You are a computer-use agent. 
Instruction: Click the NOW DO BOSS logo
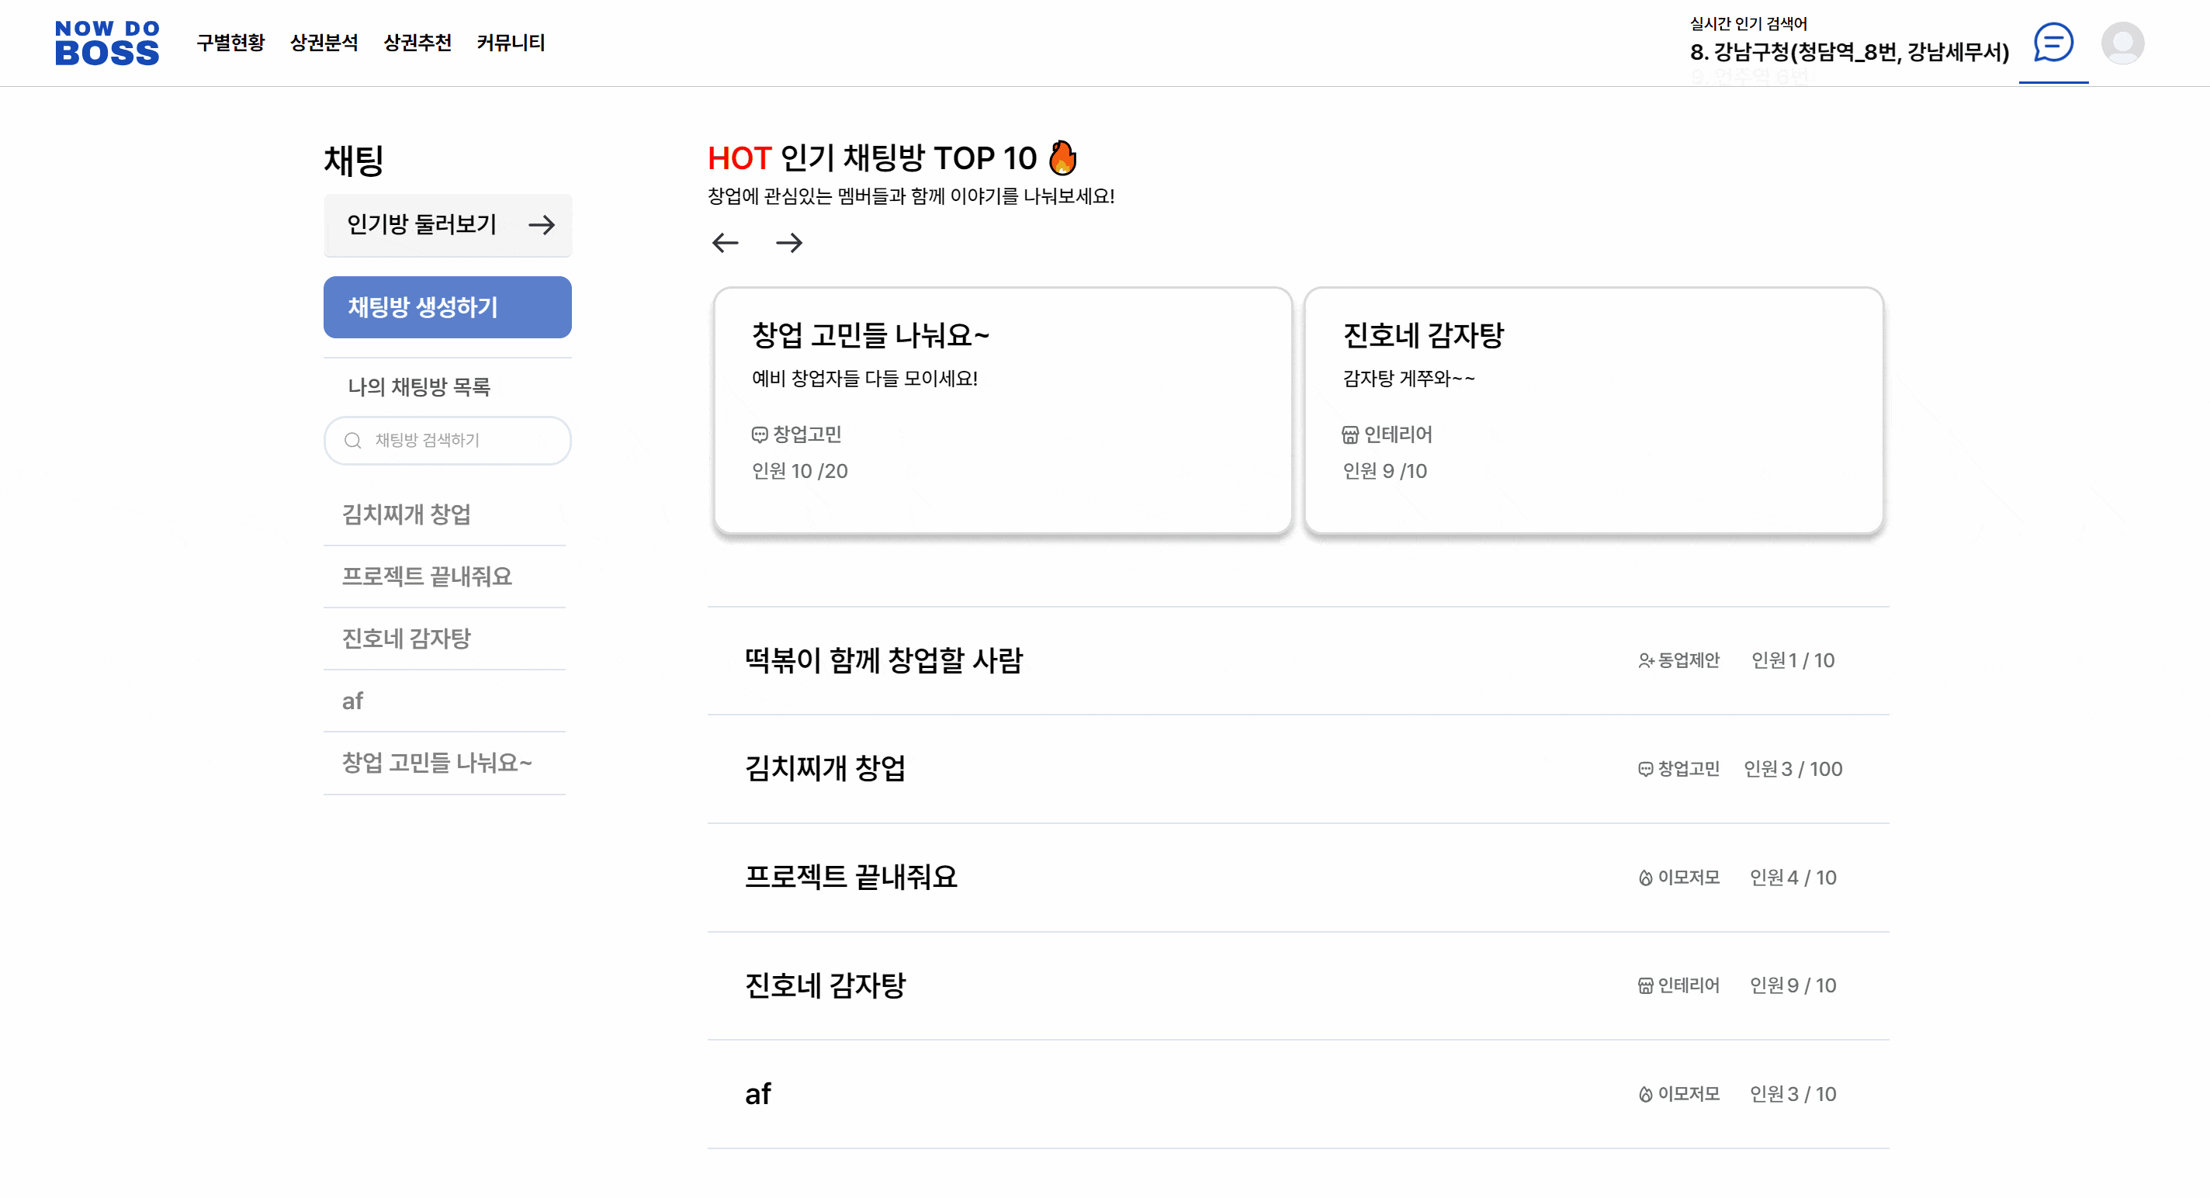pos(107,43)
